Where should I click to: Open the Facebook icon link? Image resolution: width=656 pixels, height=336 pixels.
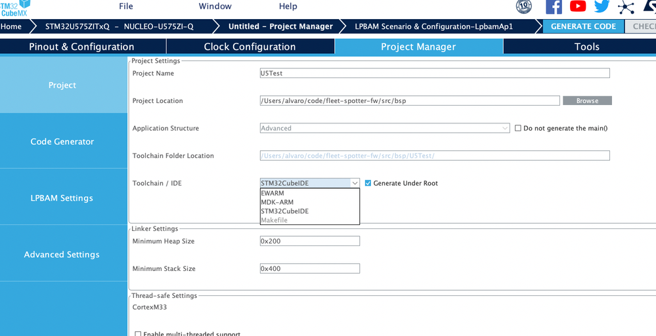point(554,7)
